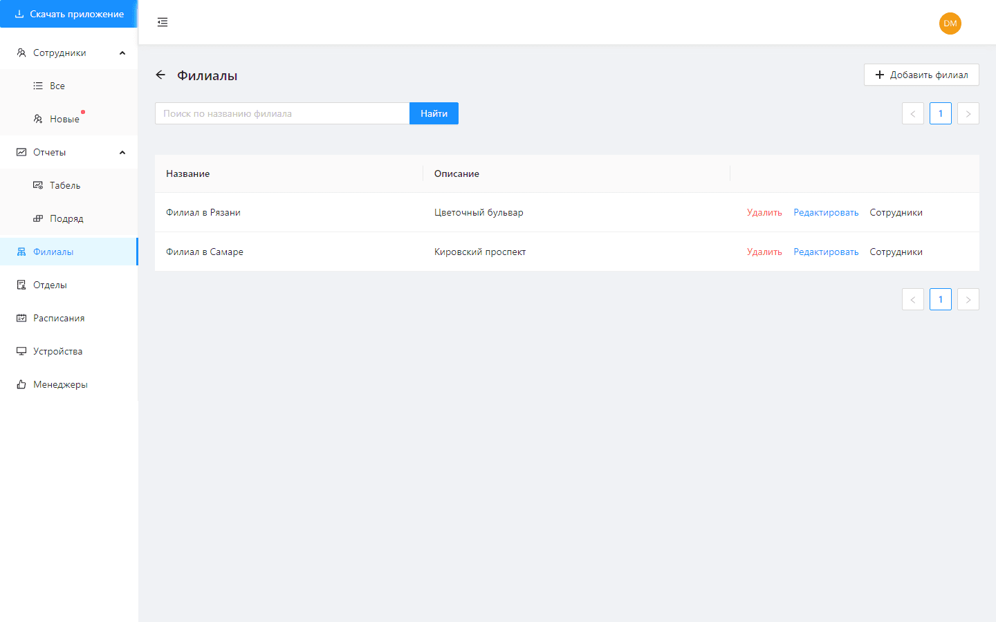Screen dimensions: 996x622
Task: Click the download icon in Скачать приложение
Action: [19, 14]
